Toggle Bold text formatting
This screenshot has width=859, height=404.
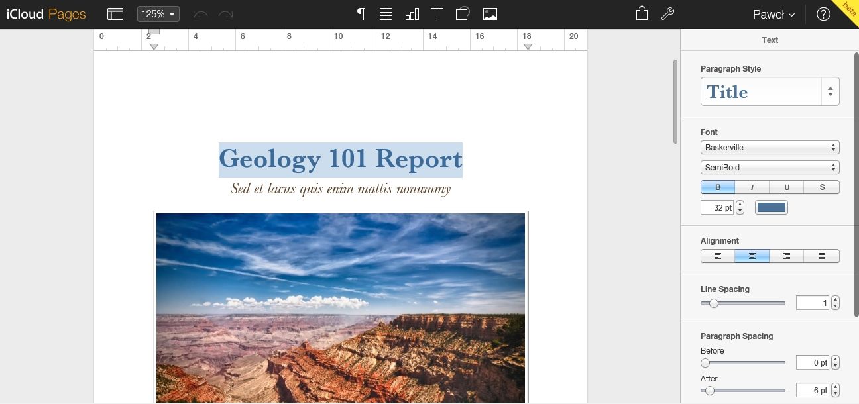click(x=718, y=187)
